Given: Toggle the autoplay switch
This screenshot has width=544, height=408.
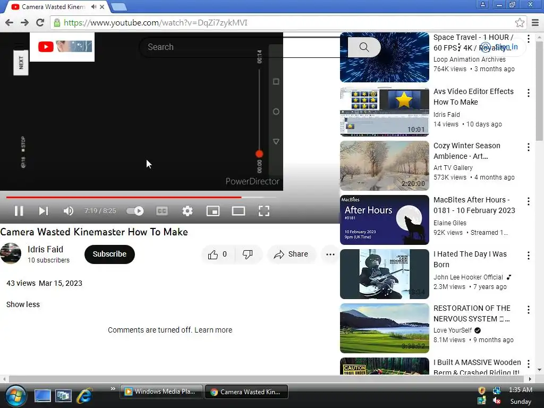Looking at the screenshot, I should 135,211.
